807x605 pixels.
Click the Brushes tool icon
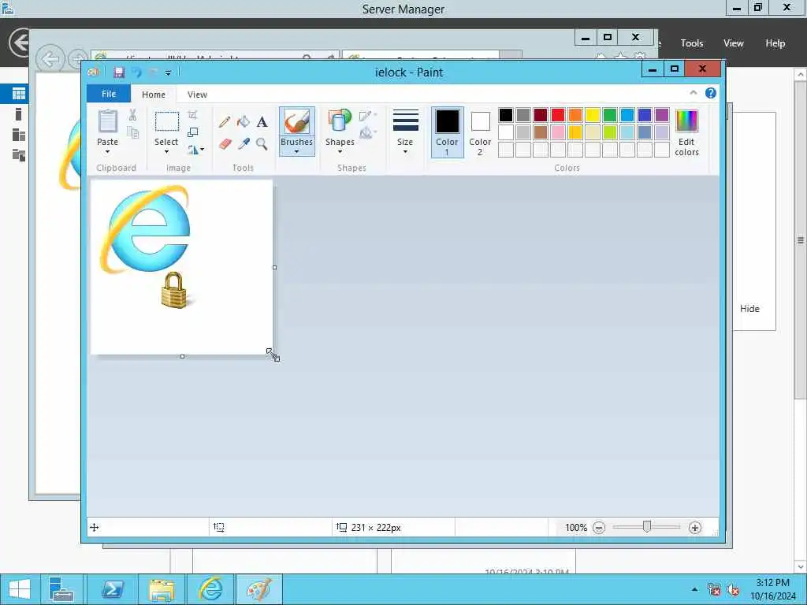[297, 122]
